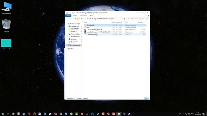Image resolution: width=207 pixels, height=116 pixels.
Task: Show hidden system tray icons
Action: point(184,114)
